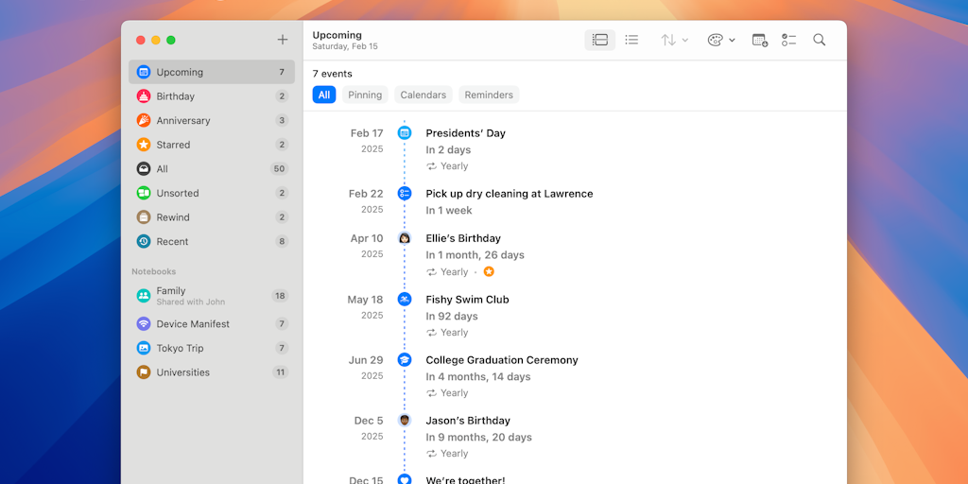Click the orange star badge on Ellie's Birthday
Screen dimensions: 968x484
489,271
